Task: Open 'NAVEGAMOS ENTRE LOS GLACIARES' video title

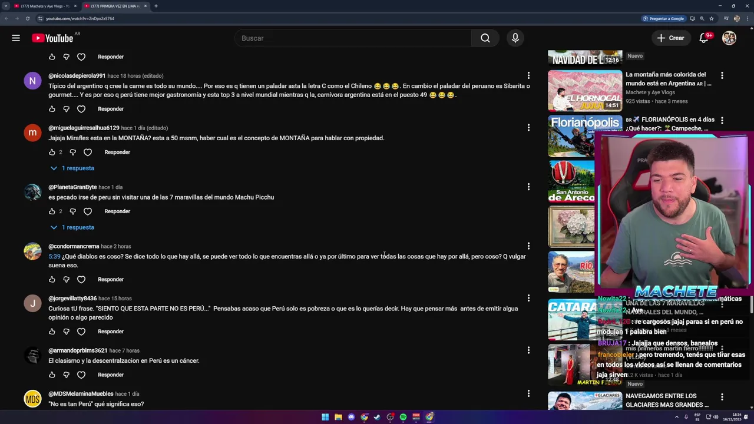Action: coord(667,400)
